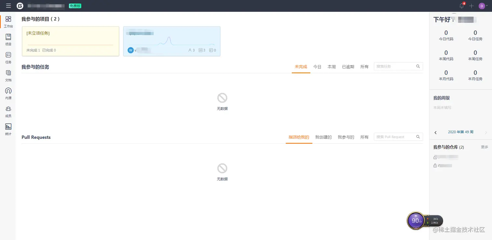Focus the 搜索任务 search field
This screenshot has width=492, height=240.
[x=398, y=66]
